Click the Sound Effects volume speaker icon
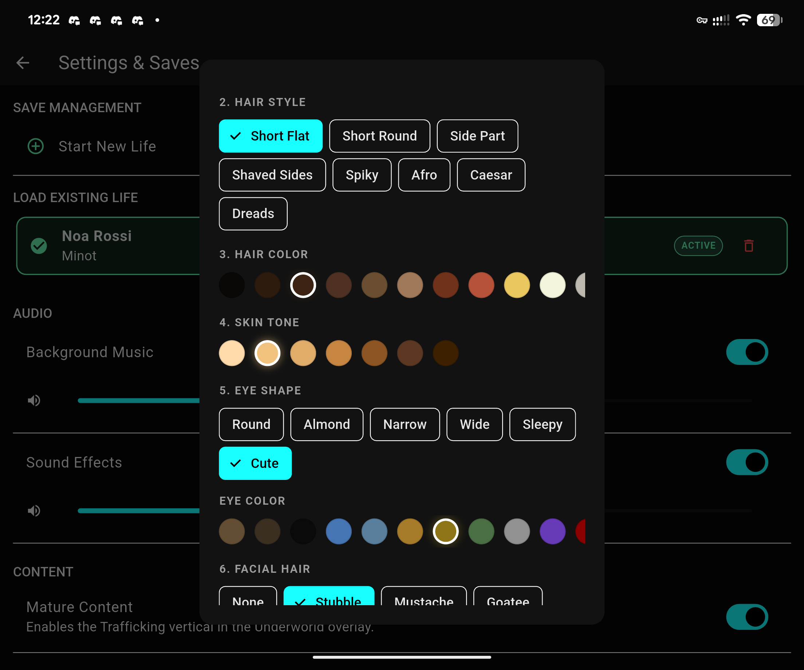Viewport: 804px width, 670px height. pos(34,511)
